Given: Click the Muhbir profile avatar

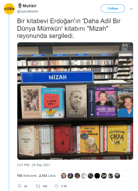Looking at the screenshot, I should pos(9,9).
